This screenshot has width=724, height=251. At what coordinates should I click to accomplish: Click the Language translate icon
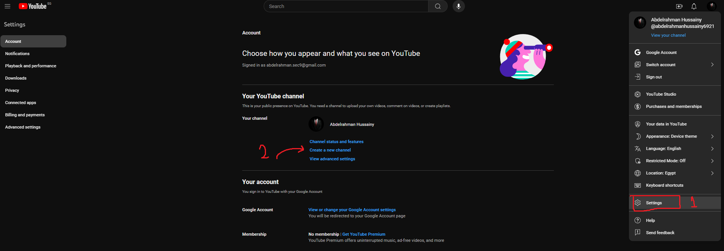coord(637,148)
